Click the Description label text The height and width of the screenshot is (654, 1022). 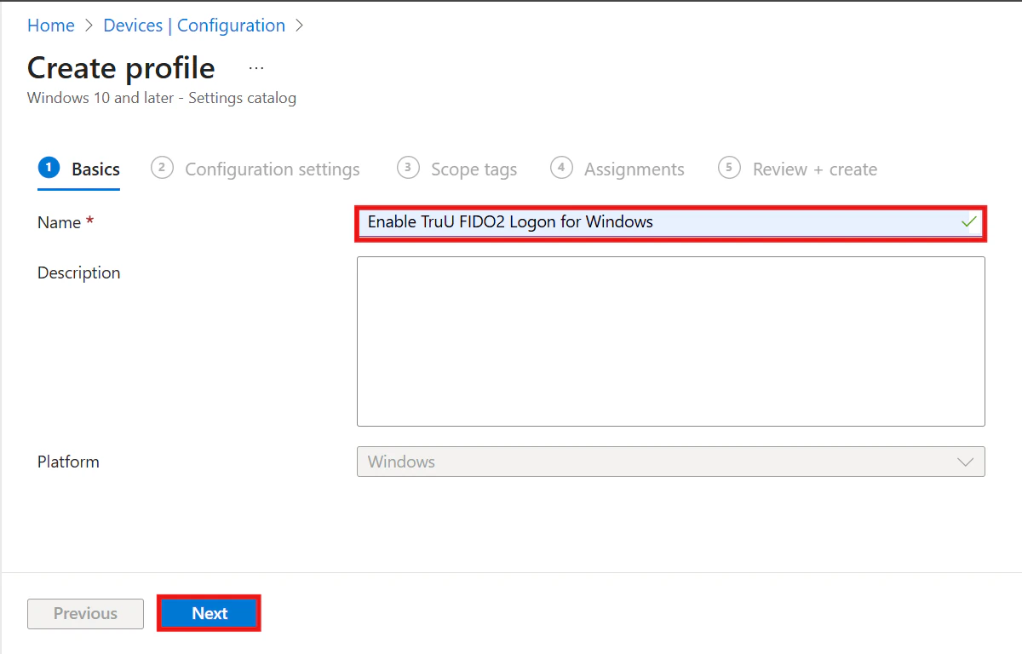(x=79, y=272)
